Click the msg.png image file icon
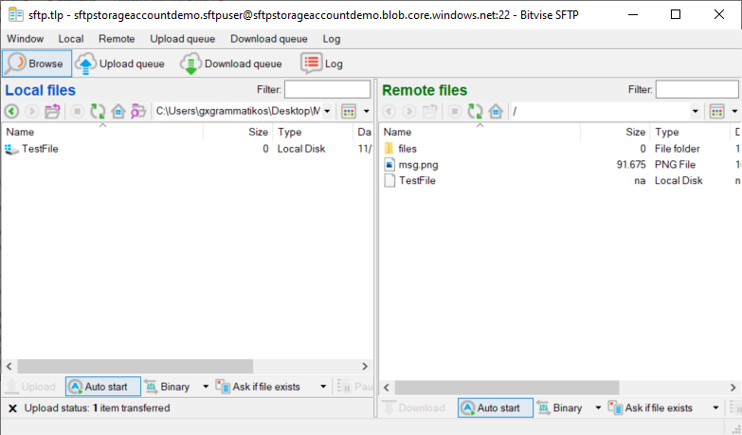Viewport: 742px width, 435px height. click(x=389, y=165)
